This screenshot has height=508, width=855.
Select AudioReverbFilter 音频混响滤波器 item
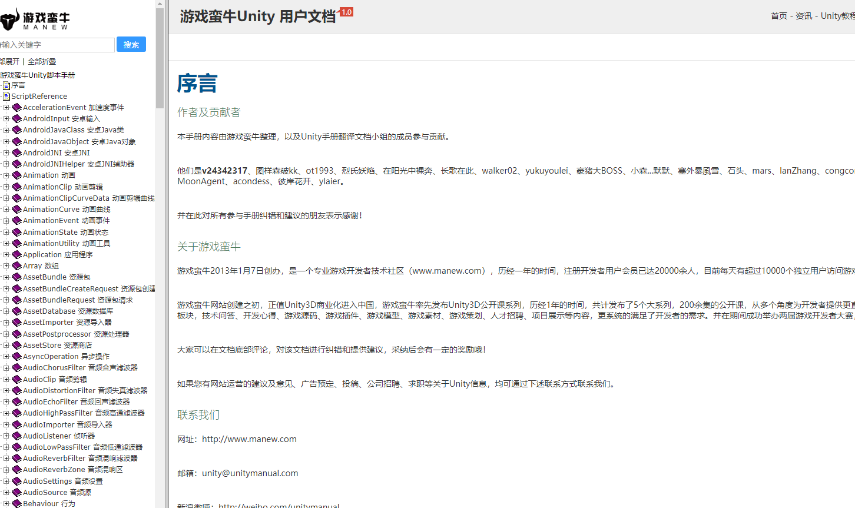click(80, 459)
